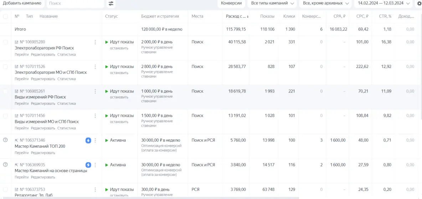This screenshot has width=422, height=199.
Task: Click green play status icon for Электролаборатория РФ Поиск
Action: click(x=107, y=42)
